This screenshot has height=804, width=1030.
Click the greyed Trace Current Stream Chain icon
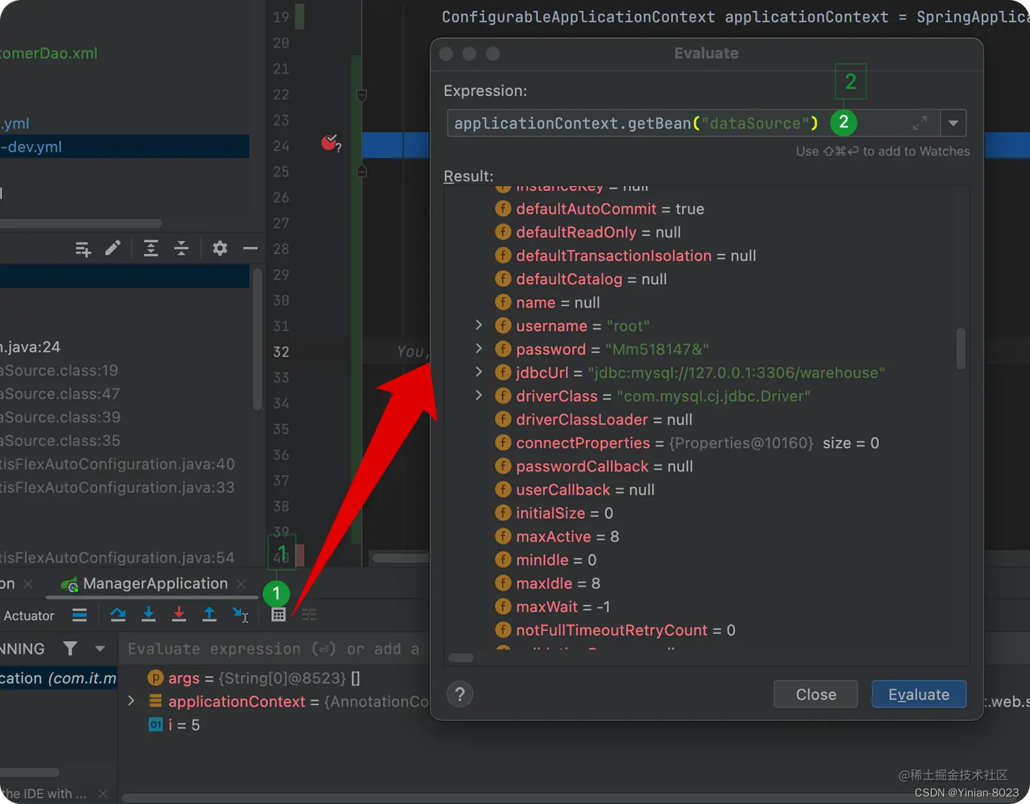pos(309,615)
